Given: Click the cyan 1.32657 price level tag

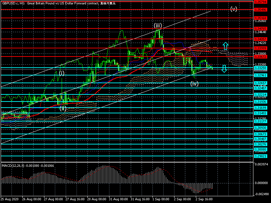Looking at the screenshot, I should point(260,83).
